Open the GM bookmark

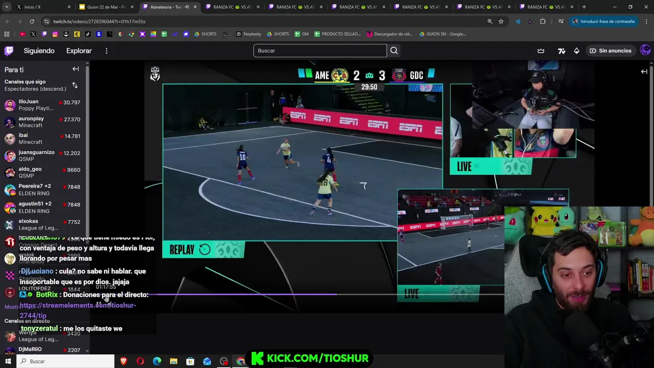click(x=301, y=34)
